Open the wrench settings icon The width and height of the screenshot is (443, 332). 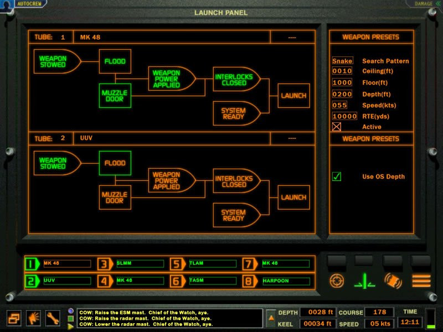click(x=53, y=319)
